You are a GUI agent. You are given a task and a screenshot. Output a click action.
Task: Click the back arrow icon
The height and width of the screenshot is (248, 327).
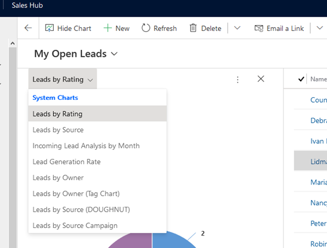coord(28,28)
